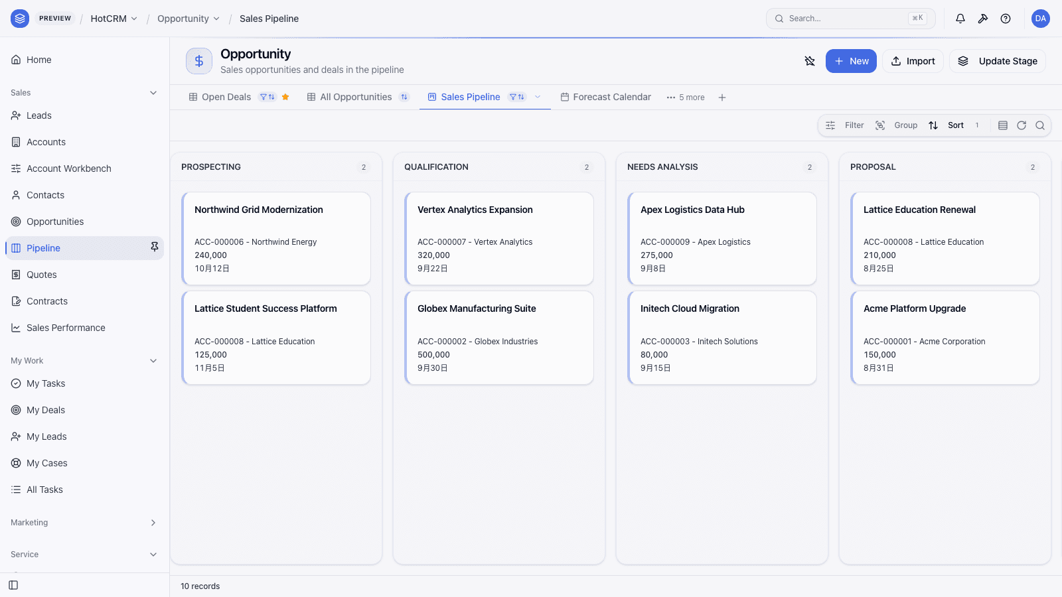This screenshot has width=1062, height=597.
Task: Open My Leads in sidebar
Action: coord(85,436)
